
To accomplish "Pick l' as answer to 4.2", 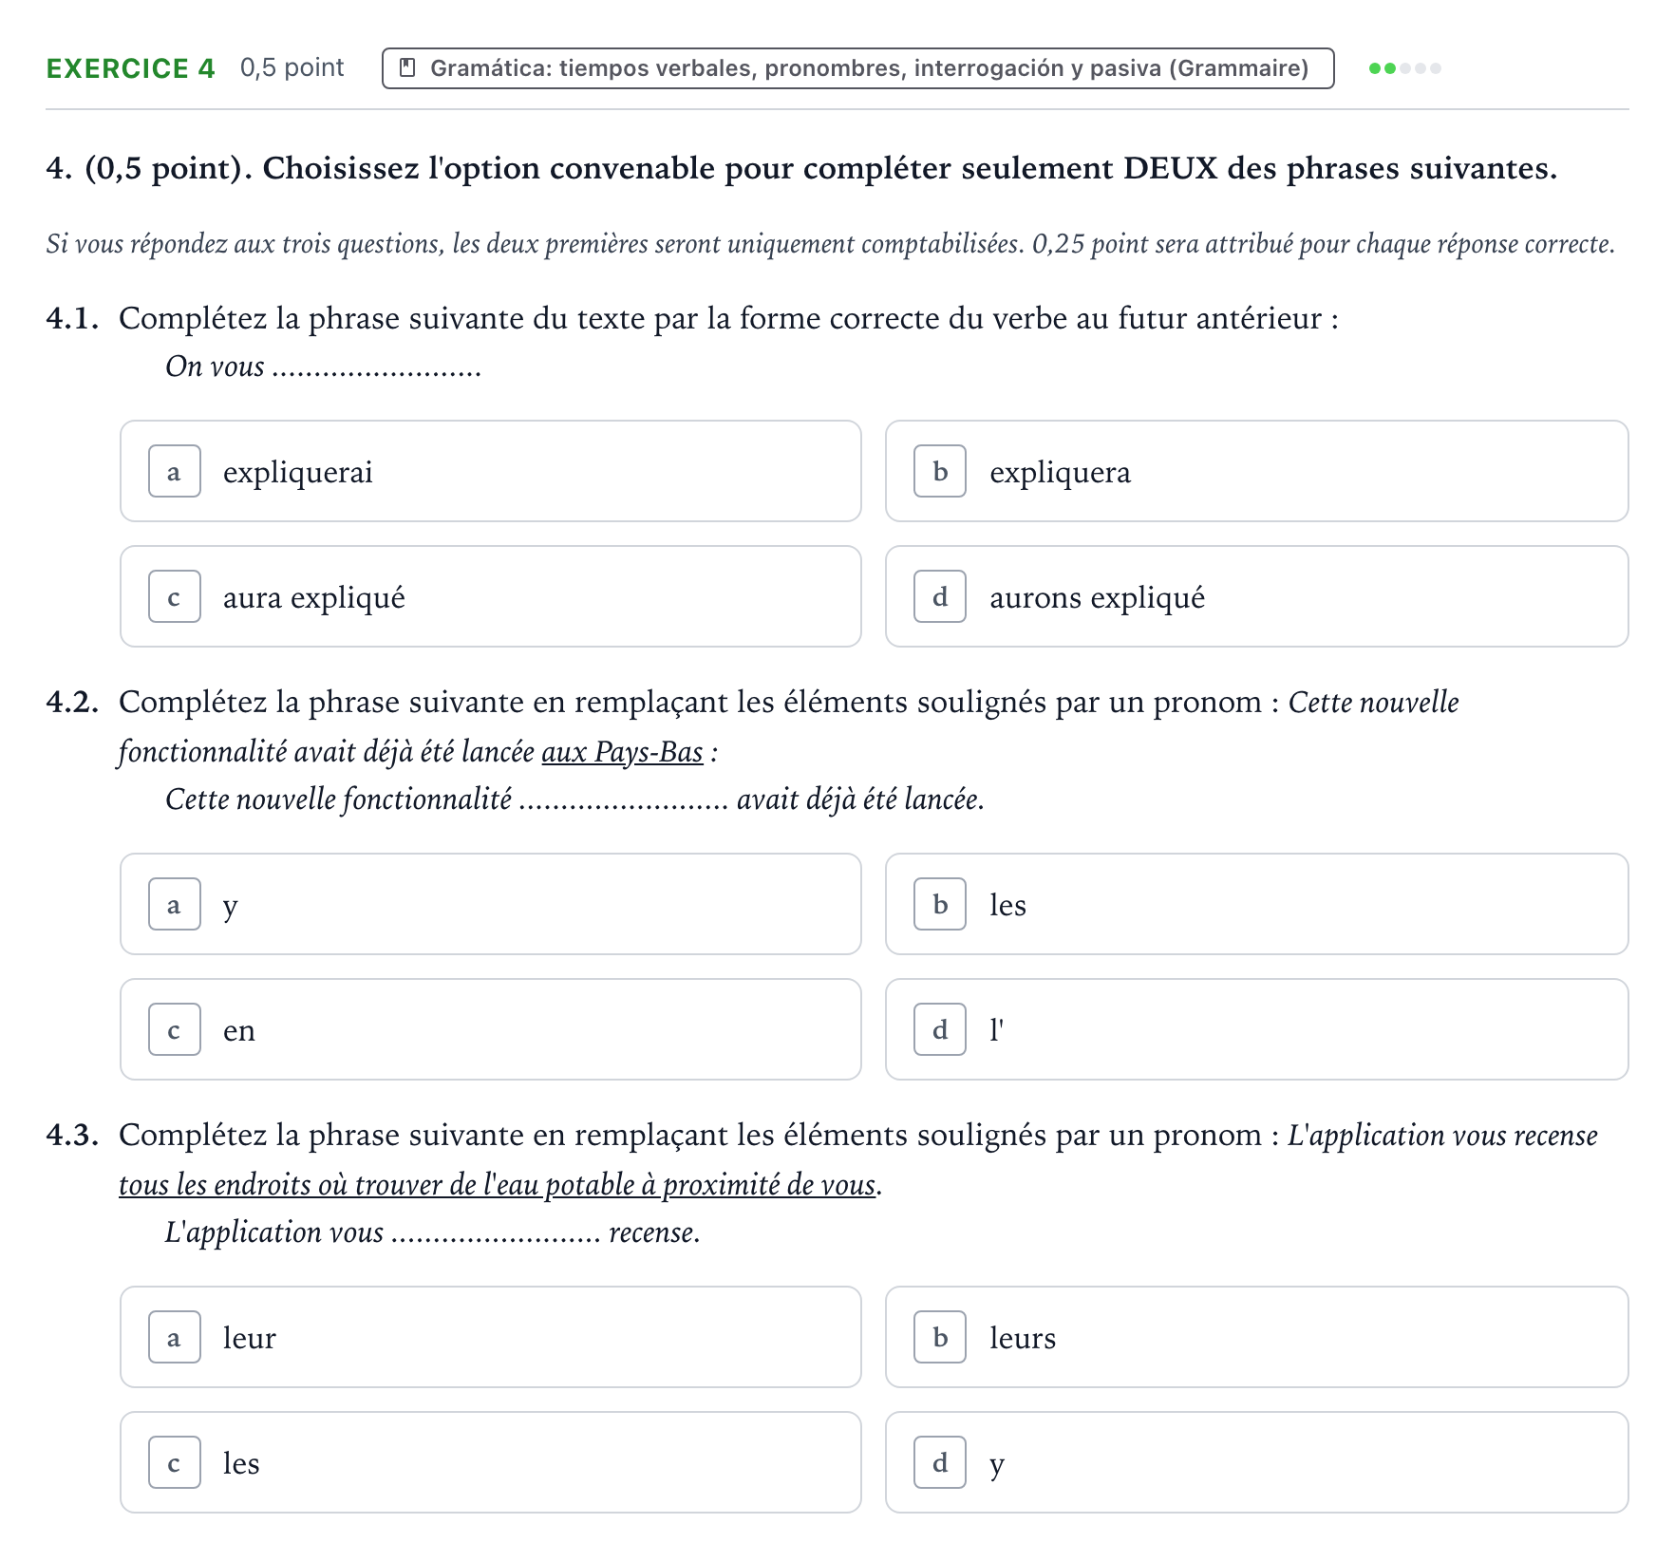I will click(x=1256, y=1029).
